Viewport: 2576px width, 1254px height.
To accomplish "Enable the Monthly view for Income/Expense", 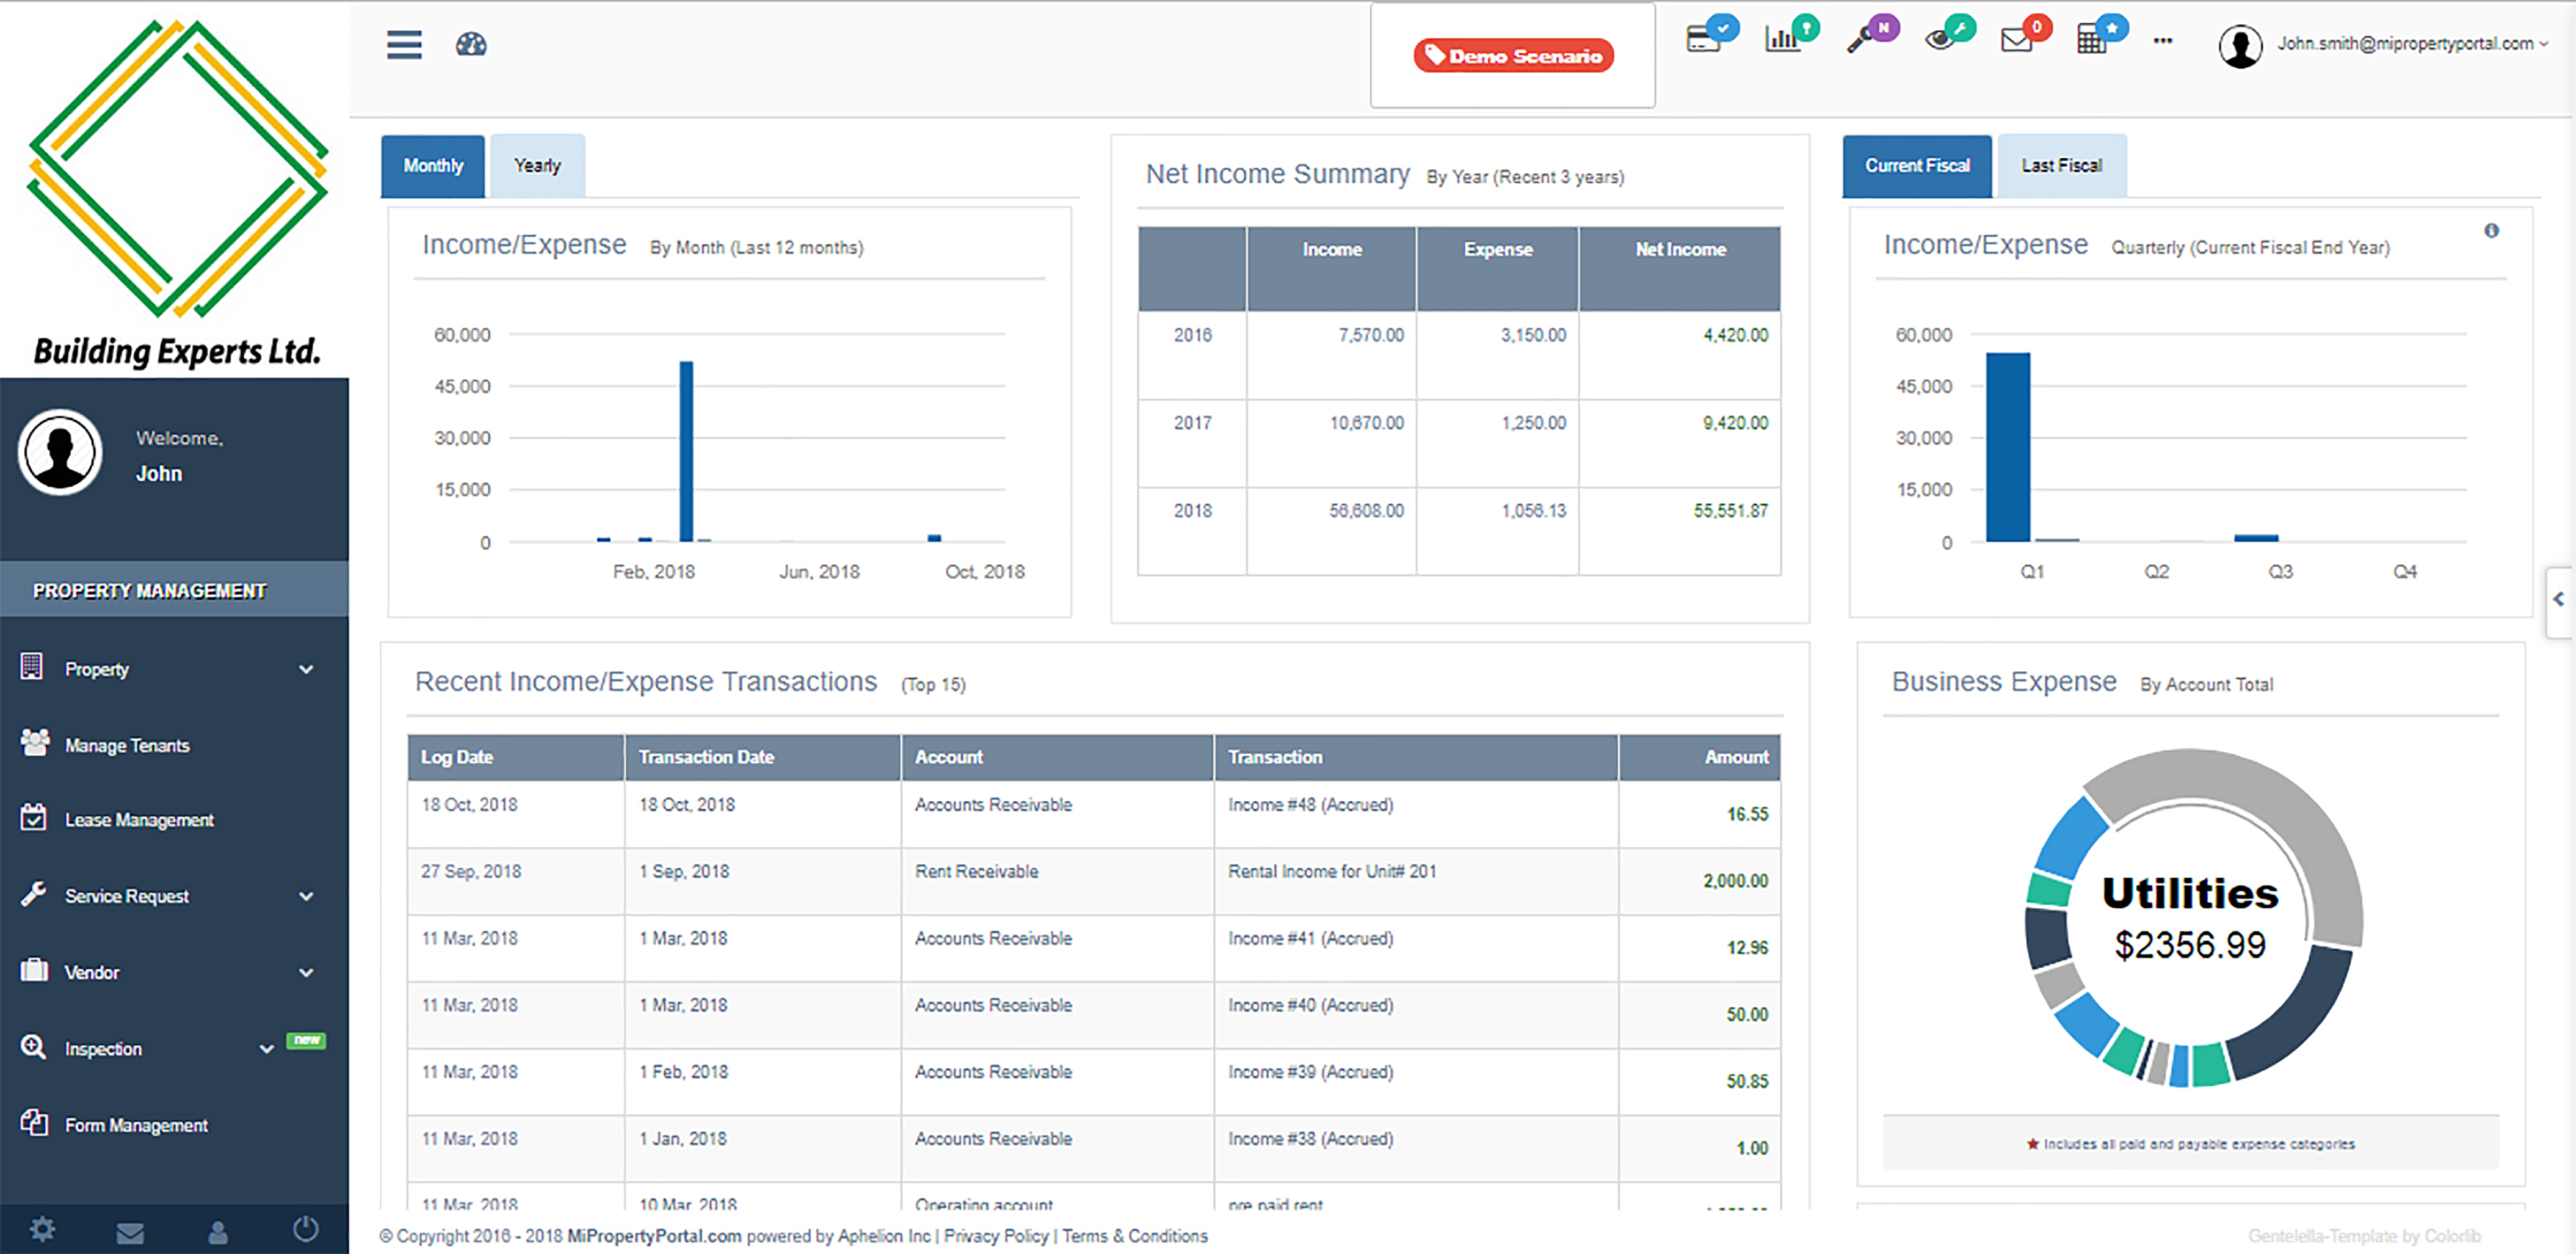I will click(432, 165).
